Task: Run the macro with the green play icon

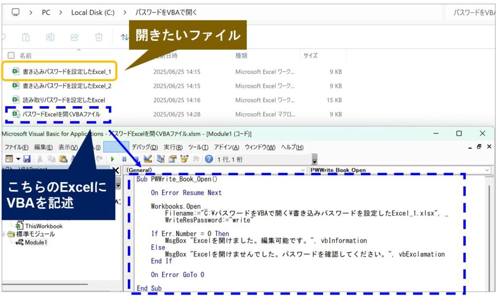Action: [112, 159]
